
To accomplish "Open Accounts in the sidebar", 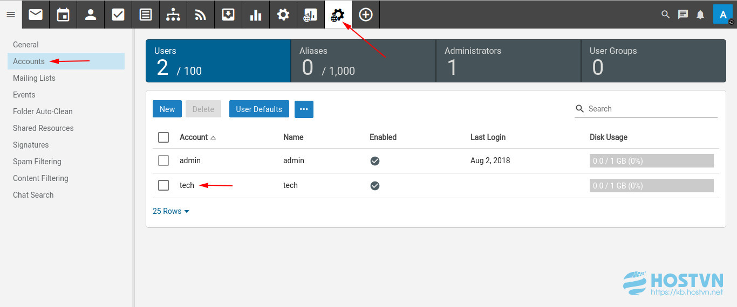I will click(66, 61).
